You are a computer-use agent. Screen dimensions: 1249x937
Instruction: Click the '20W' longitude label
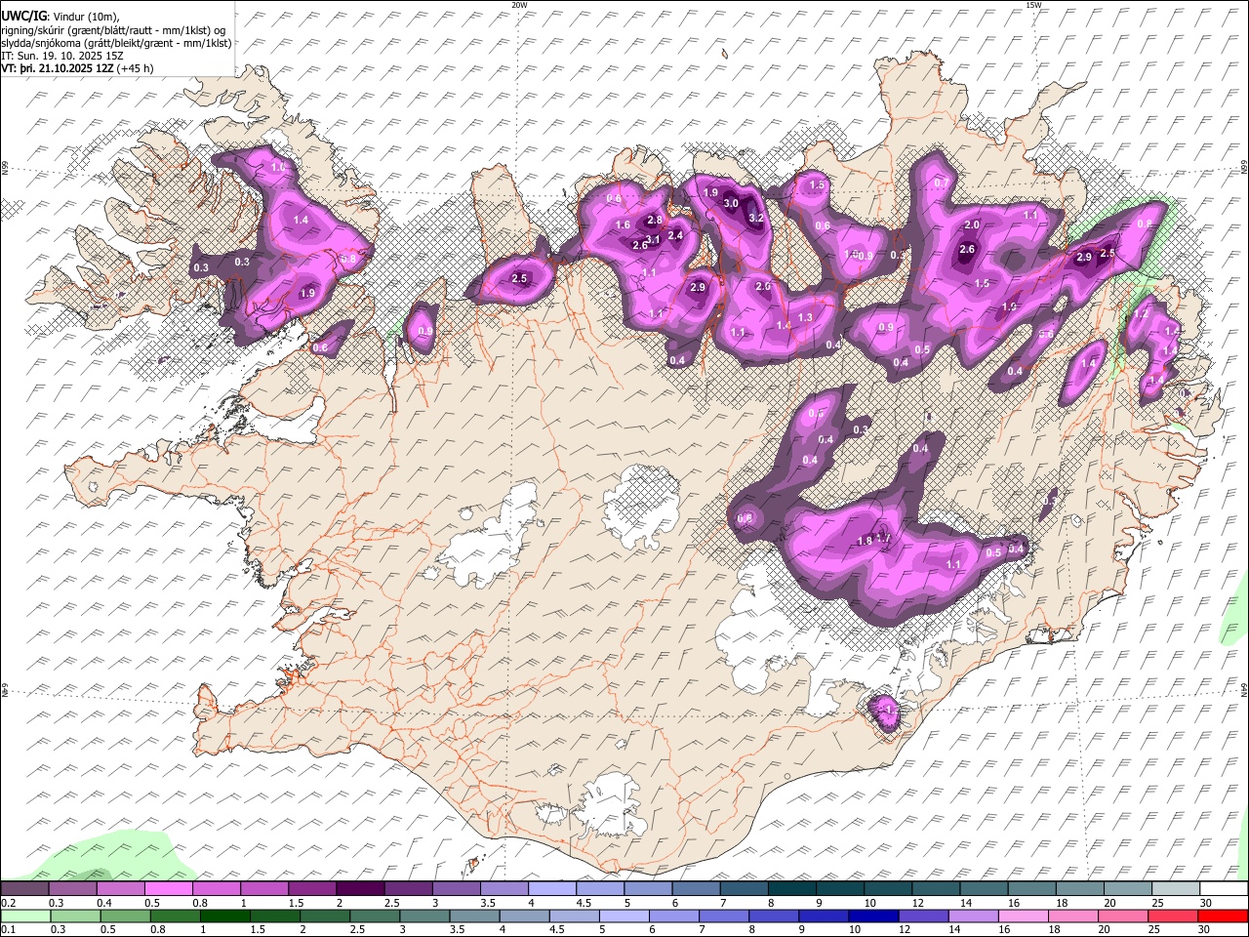coord(519,5)
